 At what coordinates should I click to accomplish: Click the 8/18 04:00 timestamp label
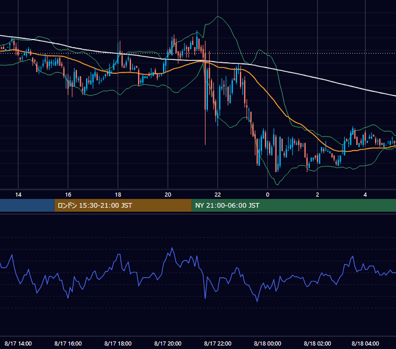tap(365, 343)
